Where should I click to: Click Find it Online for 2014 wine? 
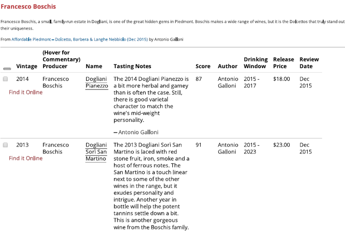(x=26, y=92)
